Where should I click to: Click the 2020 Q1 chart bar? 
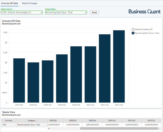click(33, 82)
